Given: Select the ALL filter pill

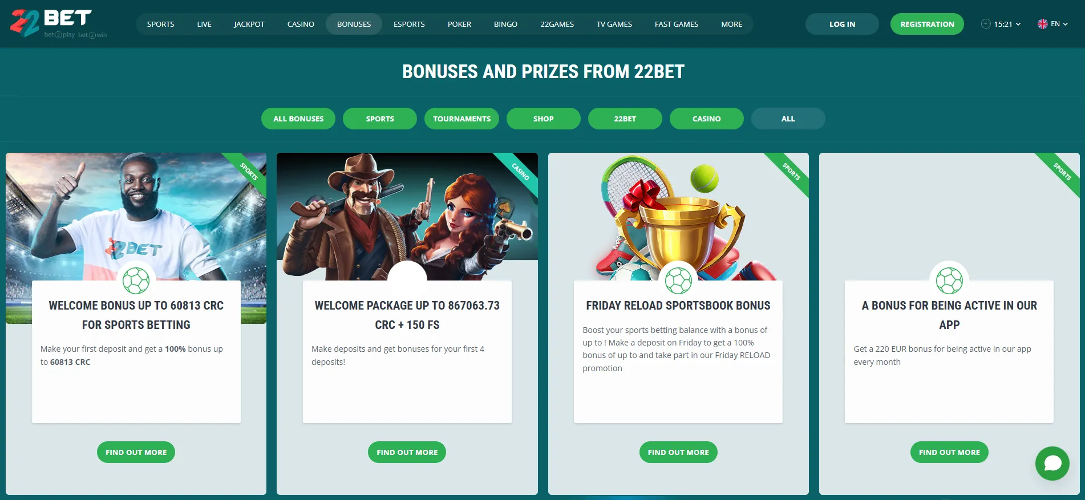Looking at the screenshot, I should point(788,119).
